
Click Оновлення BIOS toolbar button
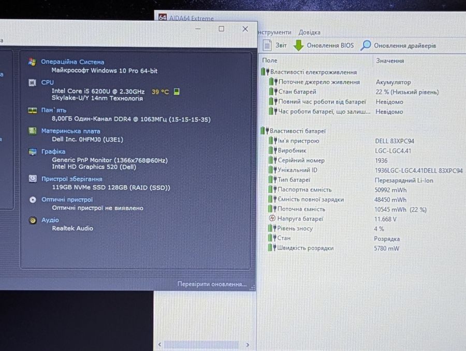coord(323,45)
